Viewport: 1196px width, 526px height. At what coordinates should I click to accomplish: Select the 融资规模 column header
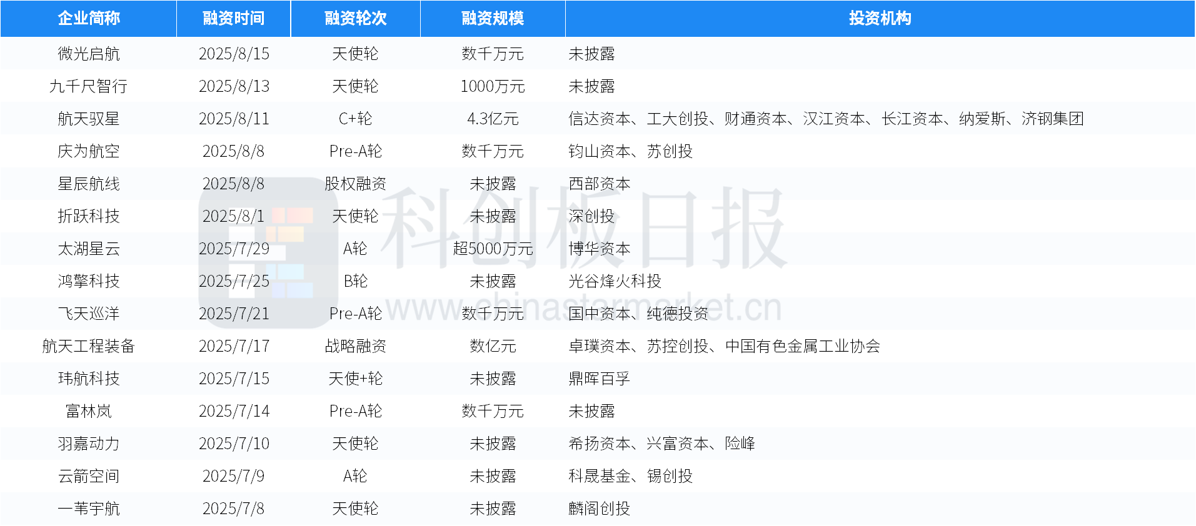pos(493,19)
